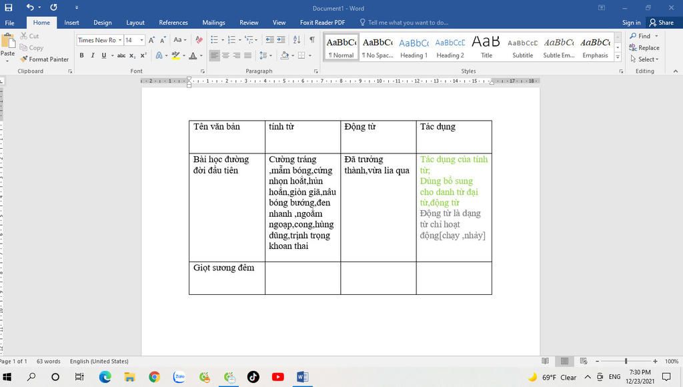This screenshot has height=387, width=683.
Task: Activate the Format Painter brush
Action: 44,59
